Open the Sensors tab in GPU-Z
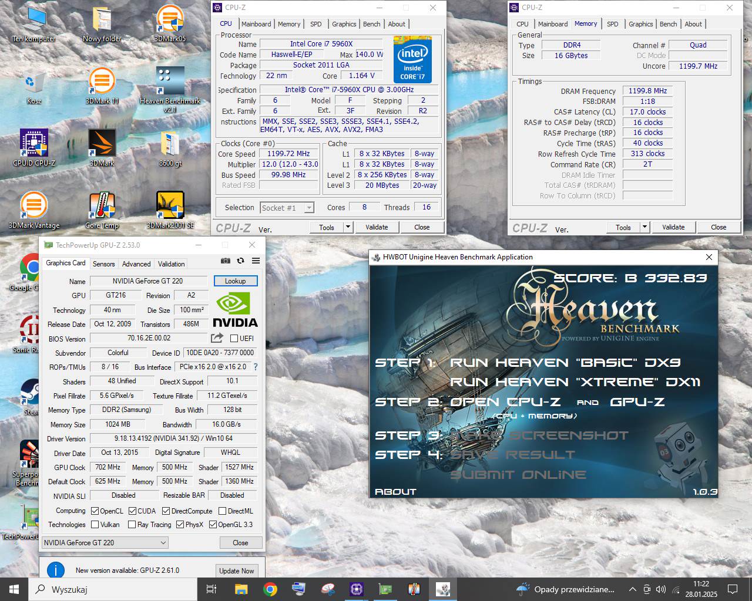752x601 pixels. (104, 264)
